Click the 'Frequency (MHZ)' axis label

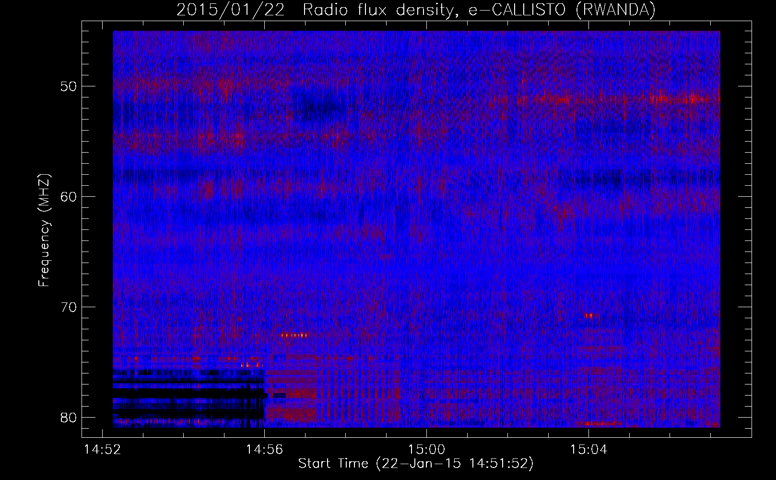point(44,230)
